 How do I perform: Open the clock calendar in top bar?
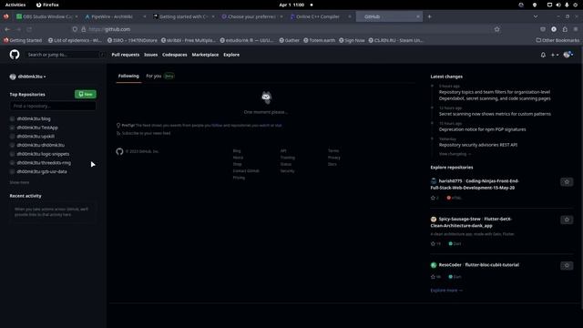(291, 5)
